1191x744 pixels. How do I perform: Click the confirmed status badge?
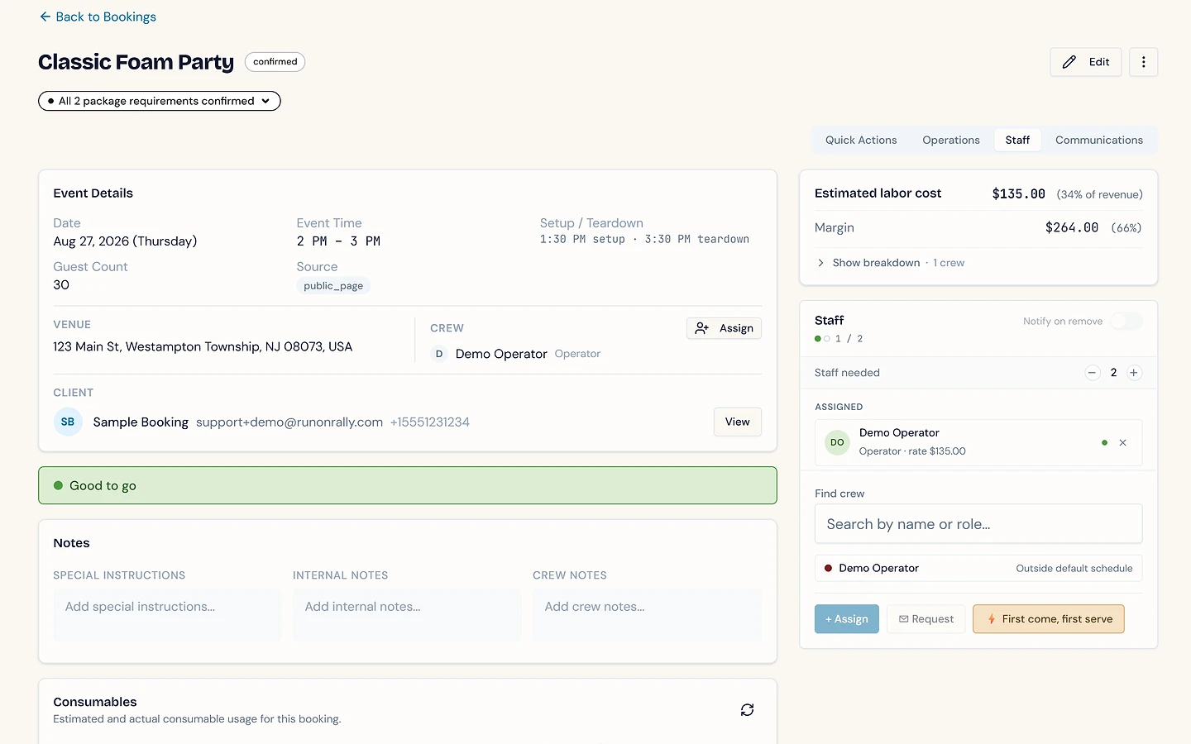point(275,62)
